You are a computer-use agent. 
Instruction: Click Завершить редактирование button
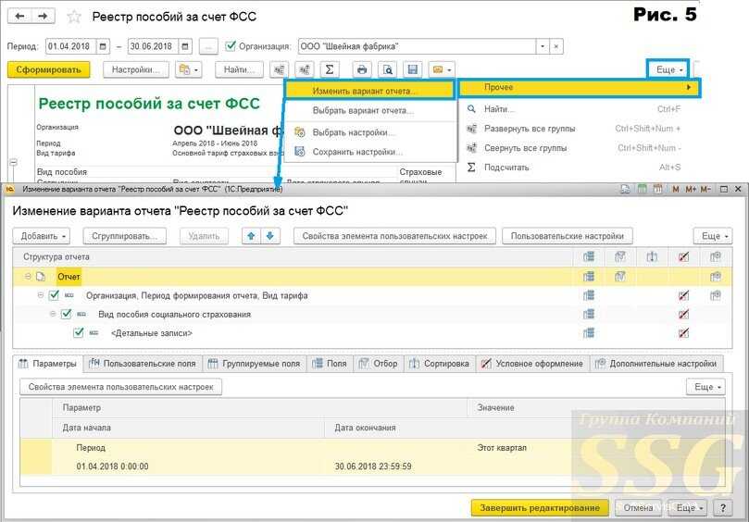coord(540,508)
